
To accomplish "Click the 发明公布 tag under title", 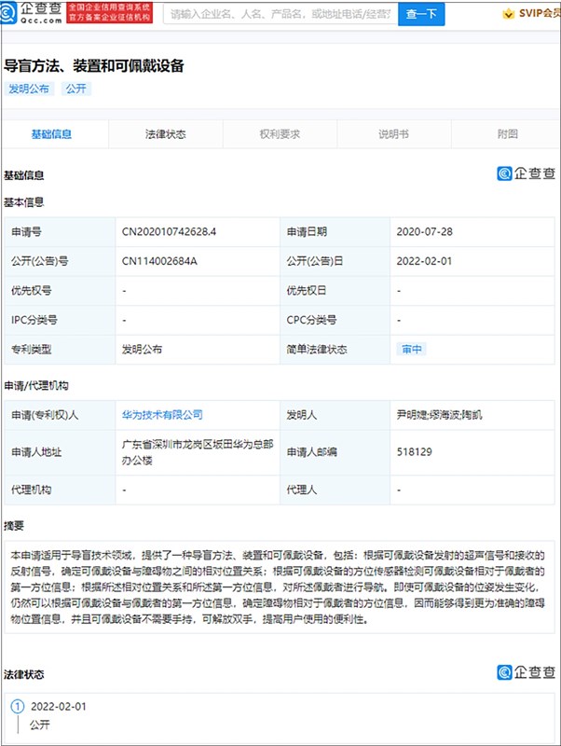I will (x=29, y=89).
